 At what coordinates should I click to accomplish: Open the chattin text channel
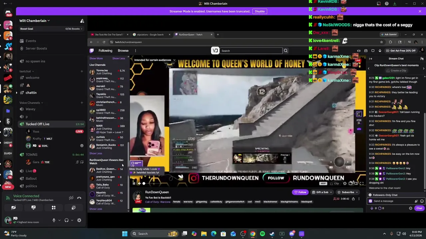[52, 93]
